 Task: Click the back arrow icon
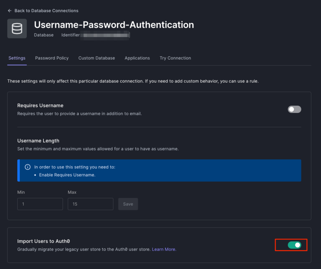(x=10, y=10)
